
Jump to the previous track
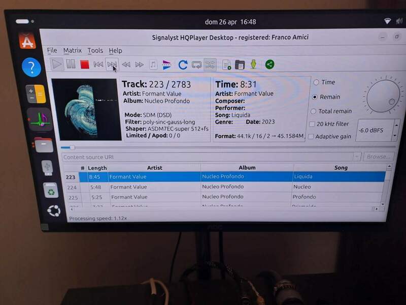(x=98, y=64)
